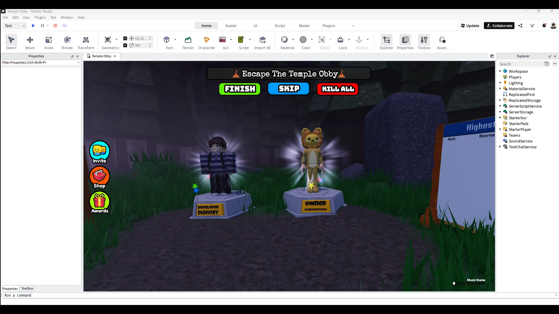
Task: Pause the running test
Action: [42, 25]
